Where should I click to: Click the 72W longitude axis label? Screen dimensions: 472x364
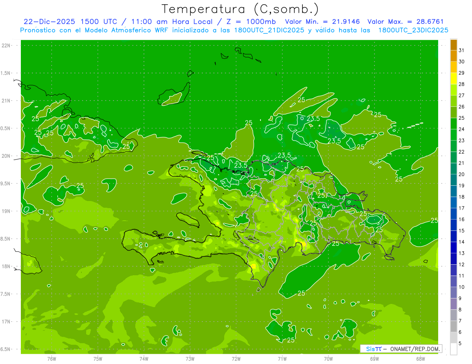(x=236, y=359)
